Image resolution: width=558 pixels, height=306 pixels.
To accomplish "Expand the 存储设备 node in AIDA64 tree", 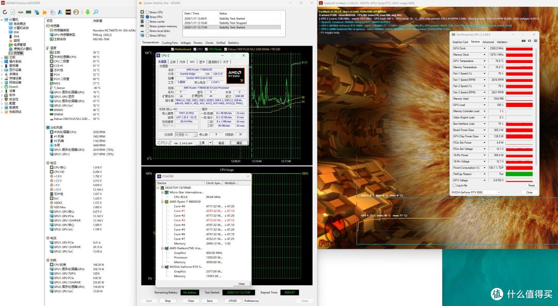I will point(2,79).
